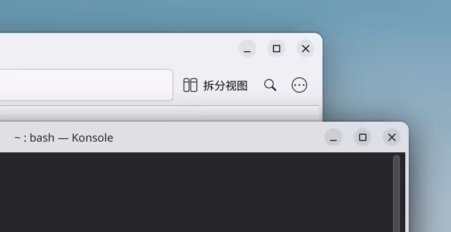
Task: Open the three-dot circle menu
Action: (x=299, y=85)
